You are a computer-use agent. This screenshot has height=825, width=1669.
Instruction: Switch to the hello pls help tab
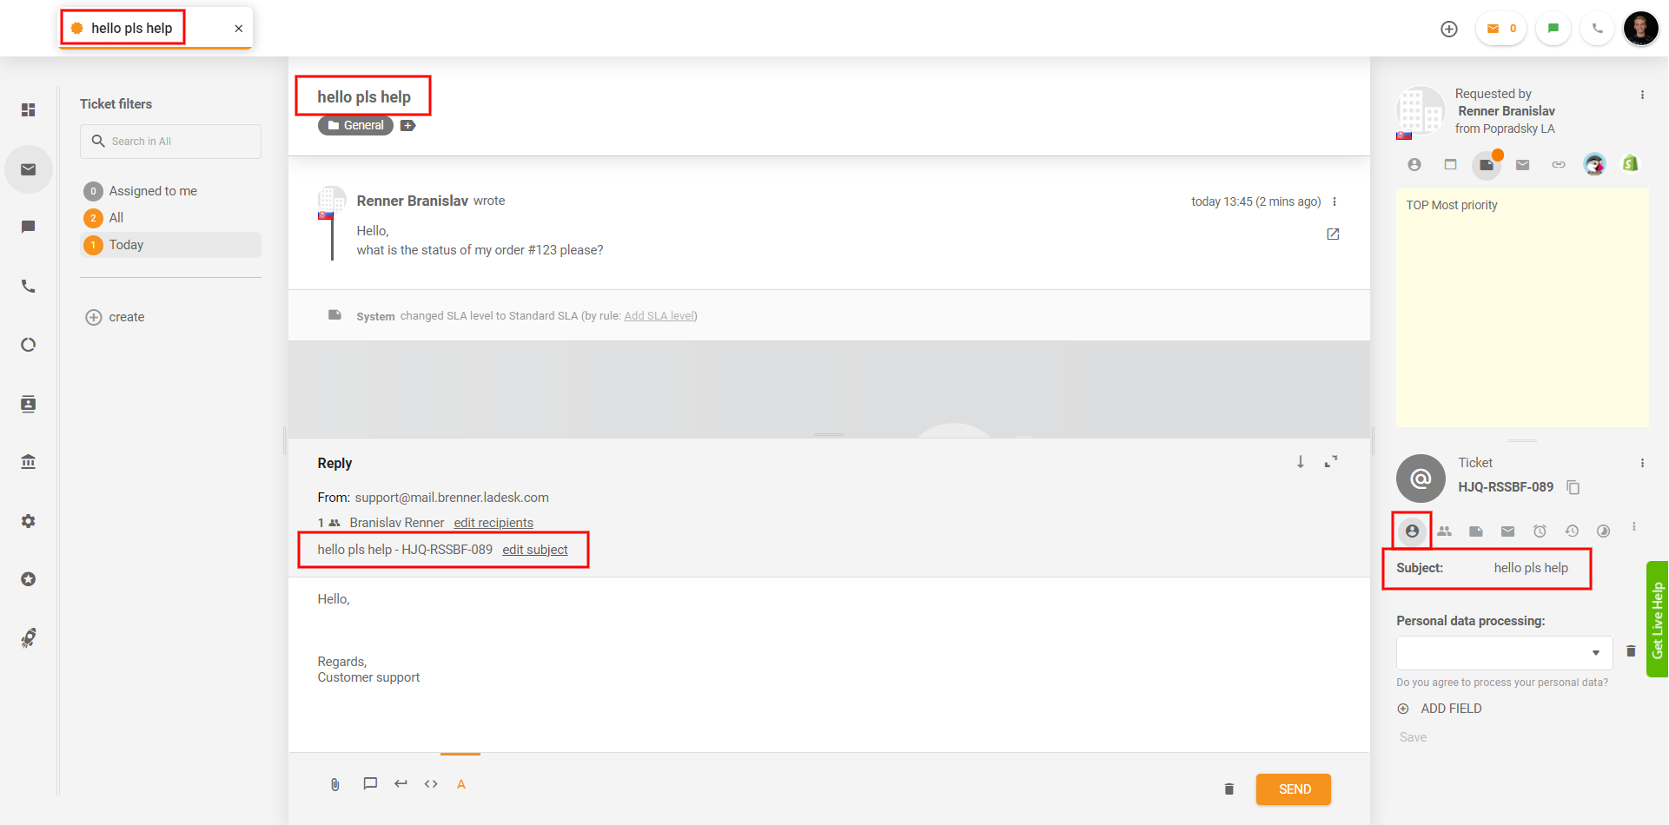(x=132, y=29)
